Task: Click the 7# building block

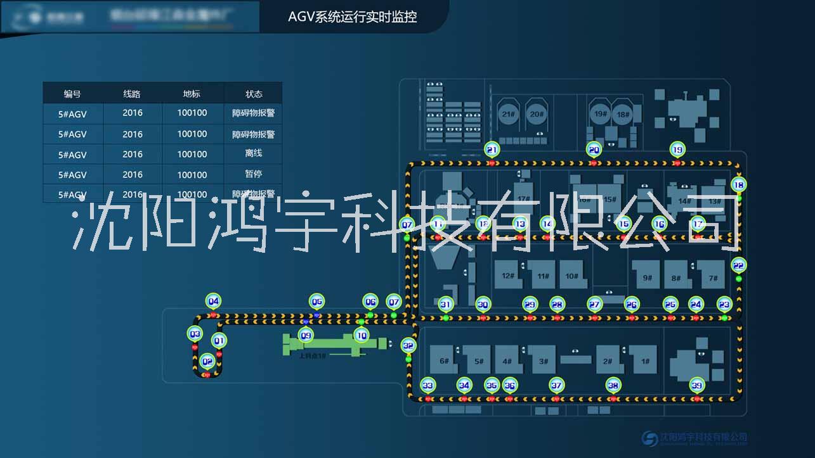Action: pyautogui.click(x=712, y=274)
